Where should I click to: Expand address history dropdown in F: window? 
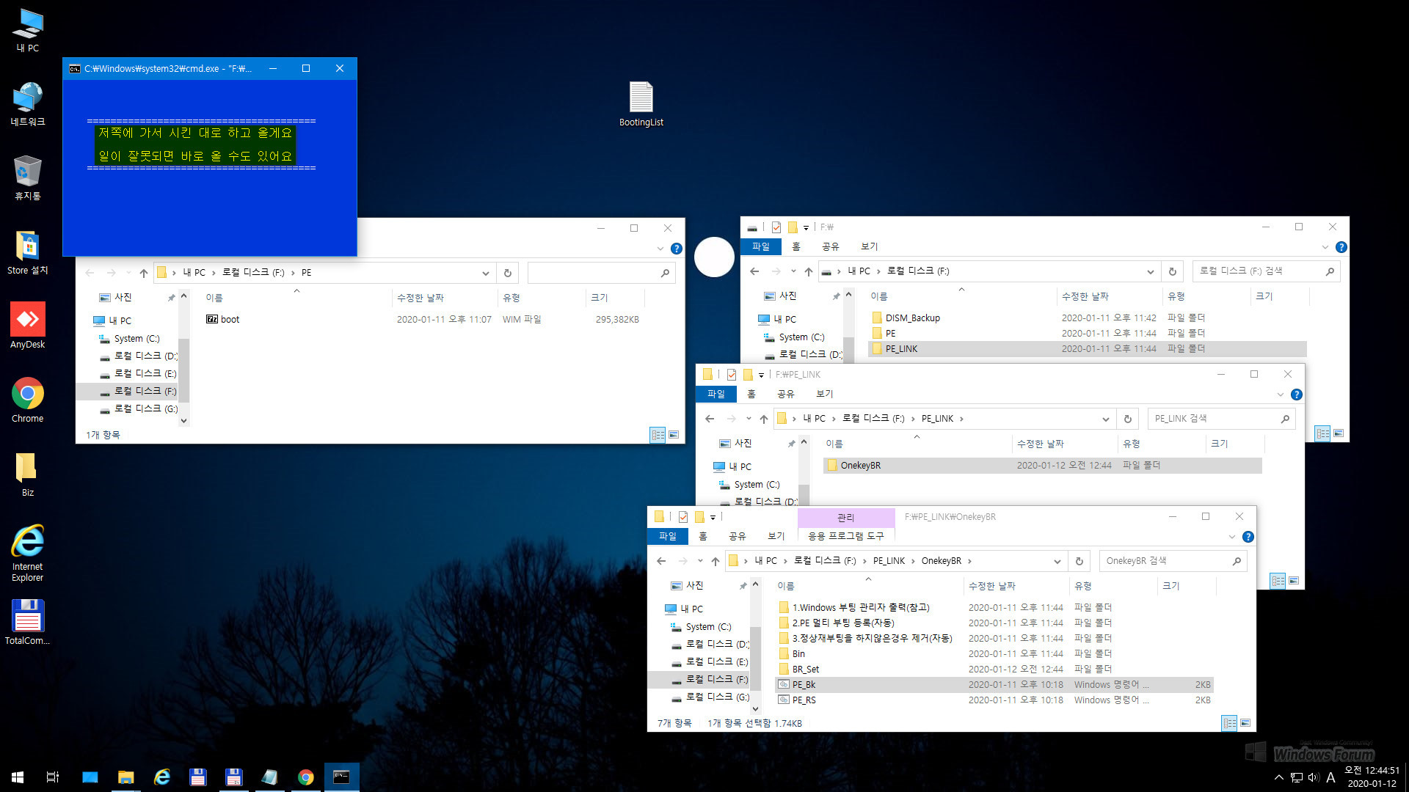pyautogui.click(x=1150, y=271)
